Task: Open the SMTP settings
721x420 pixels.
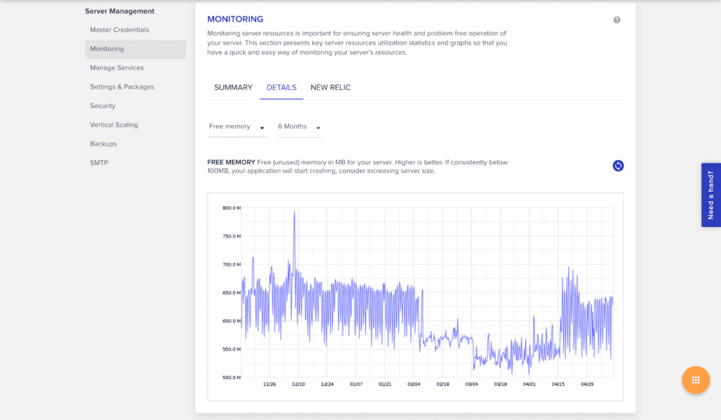Action: point(99,163)
